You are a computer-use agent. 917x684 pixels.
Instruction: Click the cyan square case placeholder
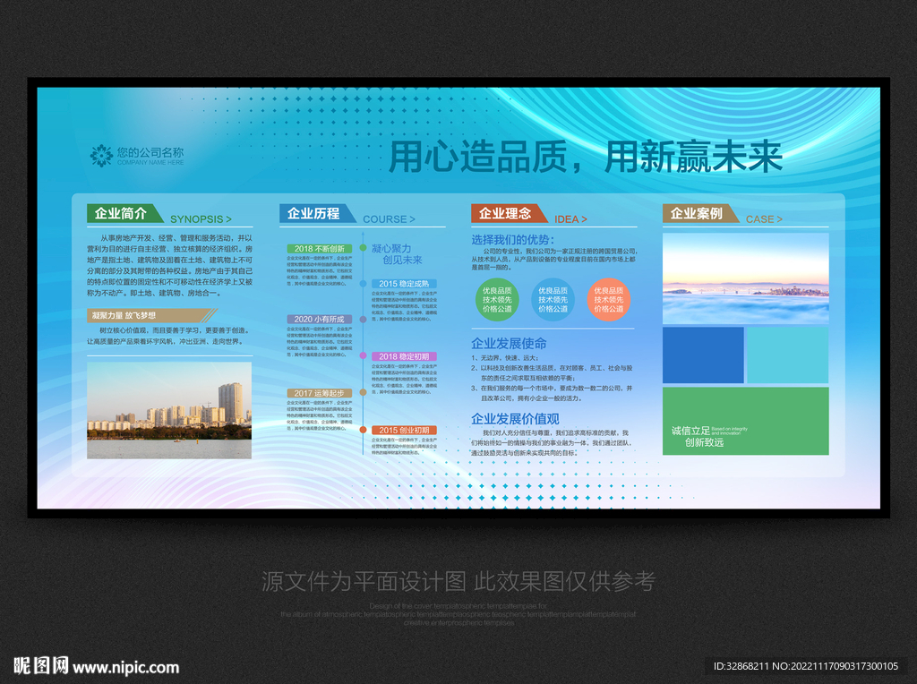click(x=788, y=355)
